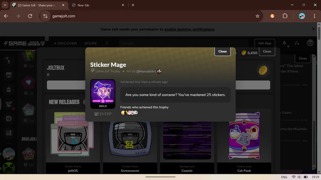
Task: Open the Chrome profile avatar
Action: click(x=302, y=16)
